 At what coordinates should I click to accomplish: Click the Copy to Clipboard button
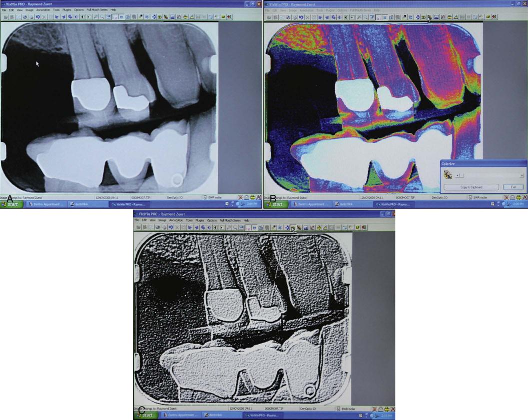(471, 187)
